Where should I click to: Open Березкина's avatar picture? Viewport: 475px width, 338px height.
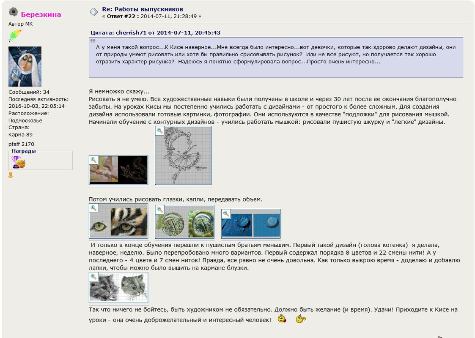pyautogui.click(x=25, y=67)
